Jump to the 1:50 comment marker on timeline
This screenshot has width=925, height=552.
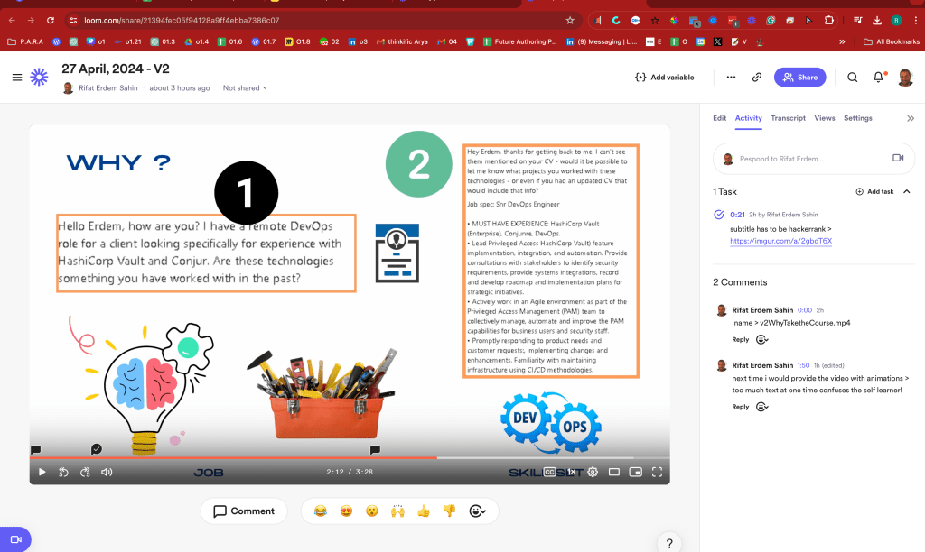tap(375, 449)
